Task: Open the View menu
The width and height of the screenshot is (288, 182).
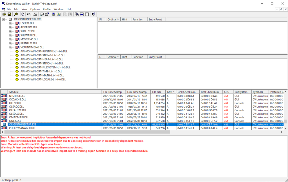Action: pyautogui.click(x=24, y=9)
